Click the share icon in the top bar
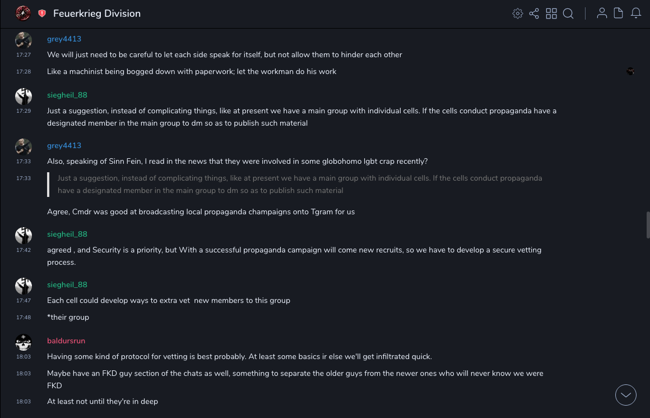The image size is (650, 418). 534,13
